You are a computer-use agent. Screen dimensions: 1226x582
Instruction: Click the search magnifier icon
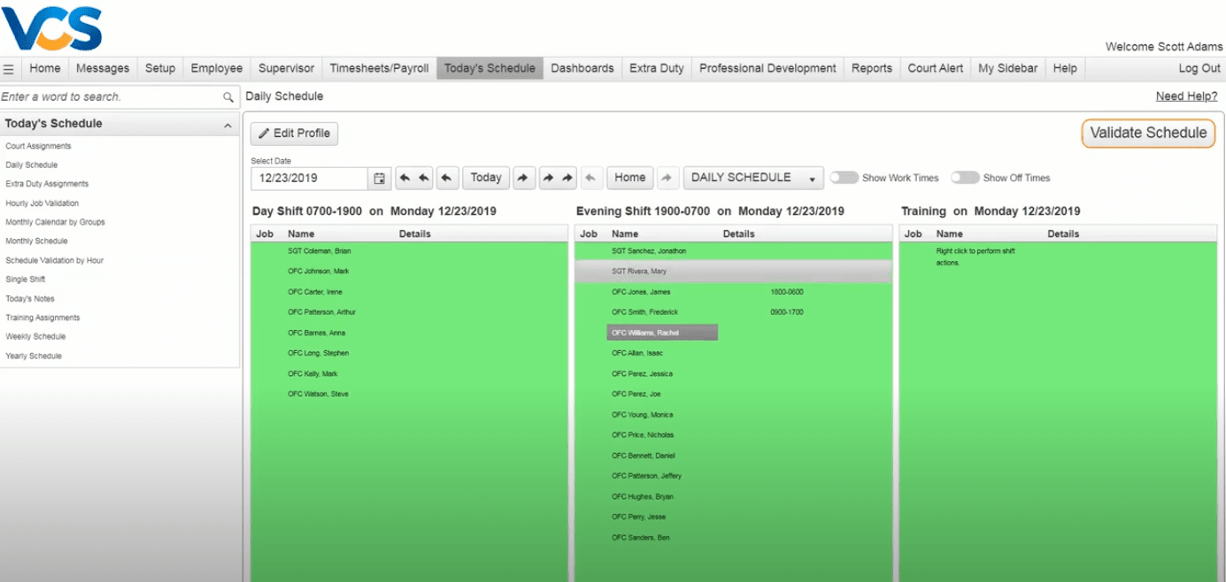[228, 96]
